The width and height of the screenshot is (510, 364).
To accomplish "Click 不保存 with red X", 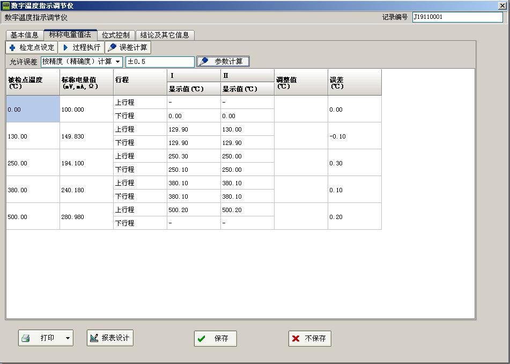I will pyautogui.click(x=309, y=339).
